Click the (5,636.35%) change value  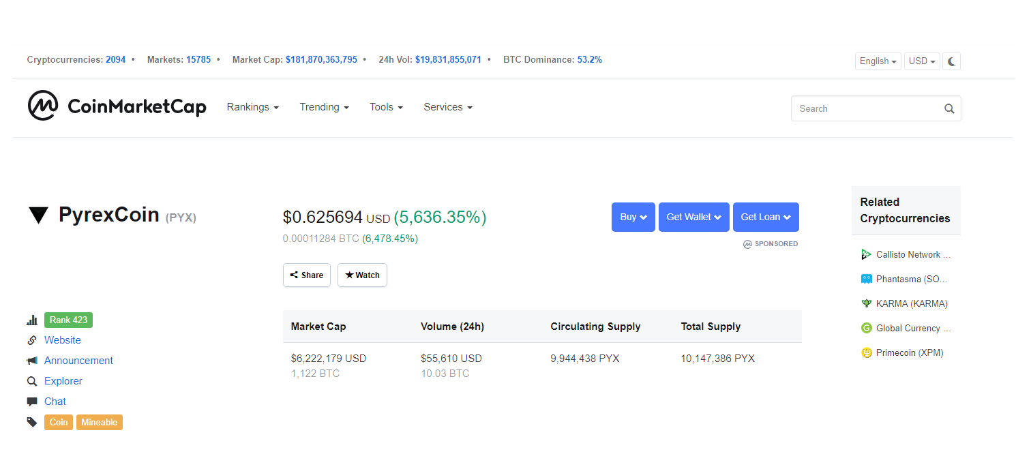(x=440, y=217)
